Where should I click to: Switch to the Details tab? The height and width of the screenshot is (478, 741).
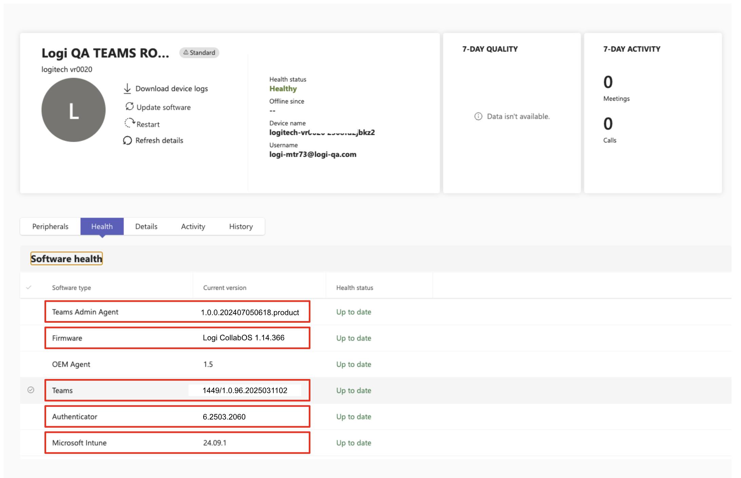pyautogui.click(x=146, y=226)
